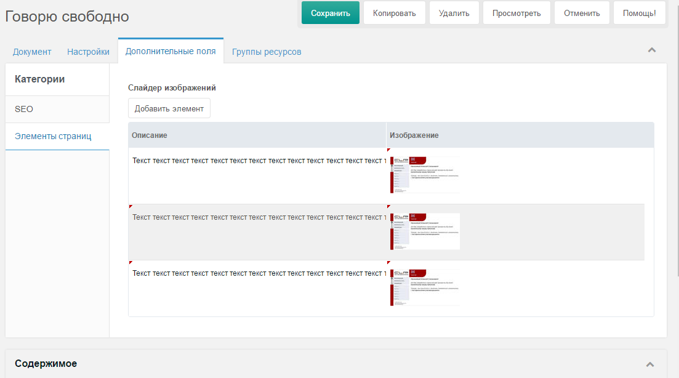Open the first row image thumbnail
Screen dimensions: 679x378
click(x=425, y=175)
